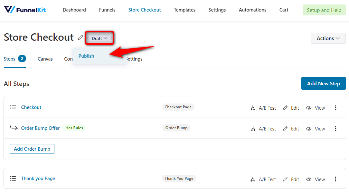This screenshot has height=192, width=349.
Task: Go to Dashboard in top navigation
Action: (74, 10)
